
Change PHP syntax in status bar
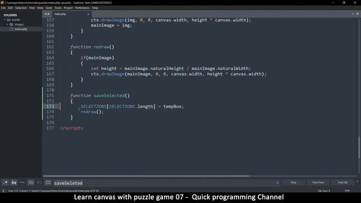[347, 191]
